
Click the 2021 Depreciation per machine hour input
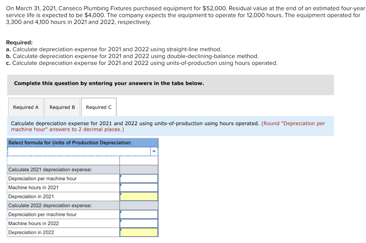click(139, 179)
